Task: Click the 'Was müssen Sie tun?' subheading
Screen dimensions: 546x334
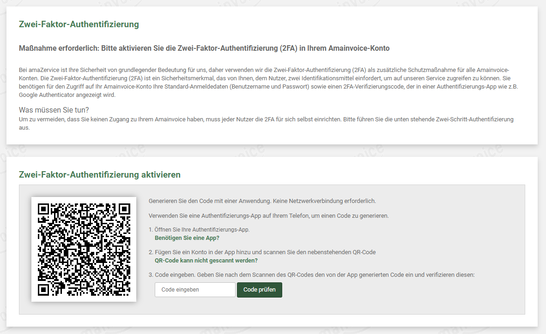Action: [x=54, y=110]
